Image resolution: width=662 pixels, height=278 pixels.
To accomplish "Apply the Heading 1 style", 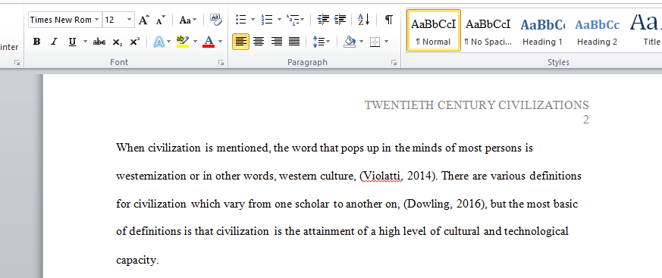I will coord(542,30).
